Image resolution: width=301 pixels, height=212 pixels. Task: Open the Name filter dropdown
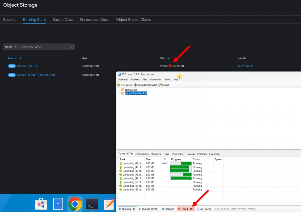point(11,47)
